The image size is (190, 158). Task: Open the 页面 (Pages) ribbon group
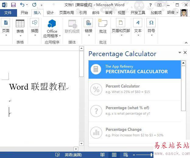point(6,27)
